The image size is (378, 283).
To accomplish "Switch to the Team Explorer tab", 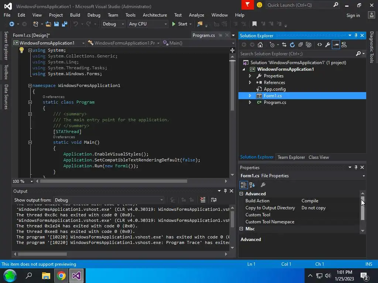I will pyautogui.click(x=291, y=157).
